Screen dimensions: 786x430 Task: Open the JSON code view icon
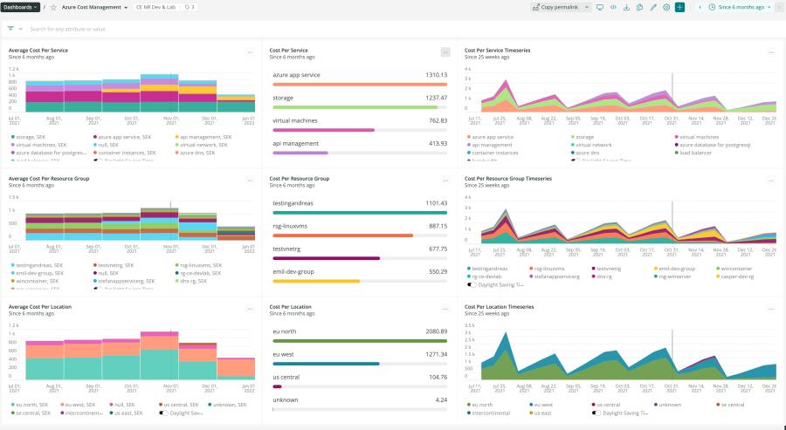(x=613, y=8)
